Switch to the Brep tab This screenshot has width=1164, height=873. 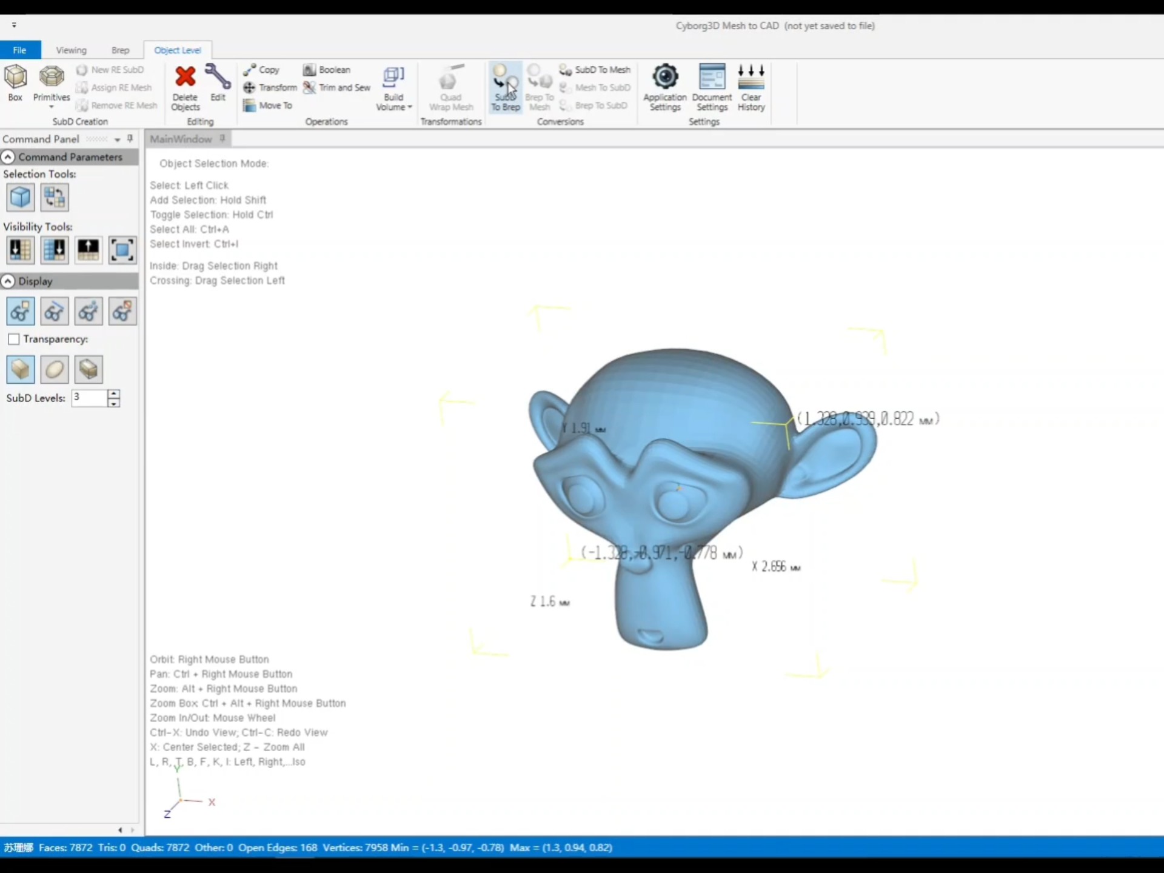coord(121,50)
